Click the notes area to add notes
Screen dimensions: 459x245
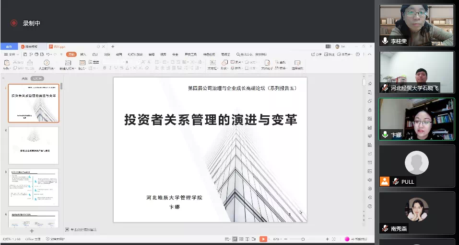coord(84,230)
